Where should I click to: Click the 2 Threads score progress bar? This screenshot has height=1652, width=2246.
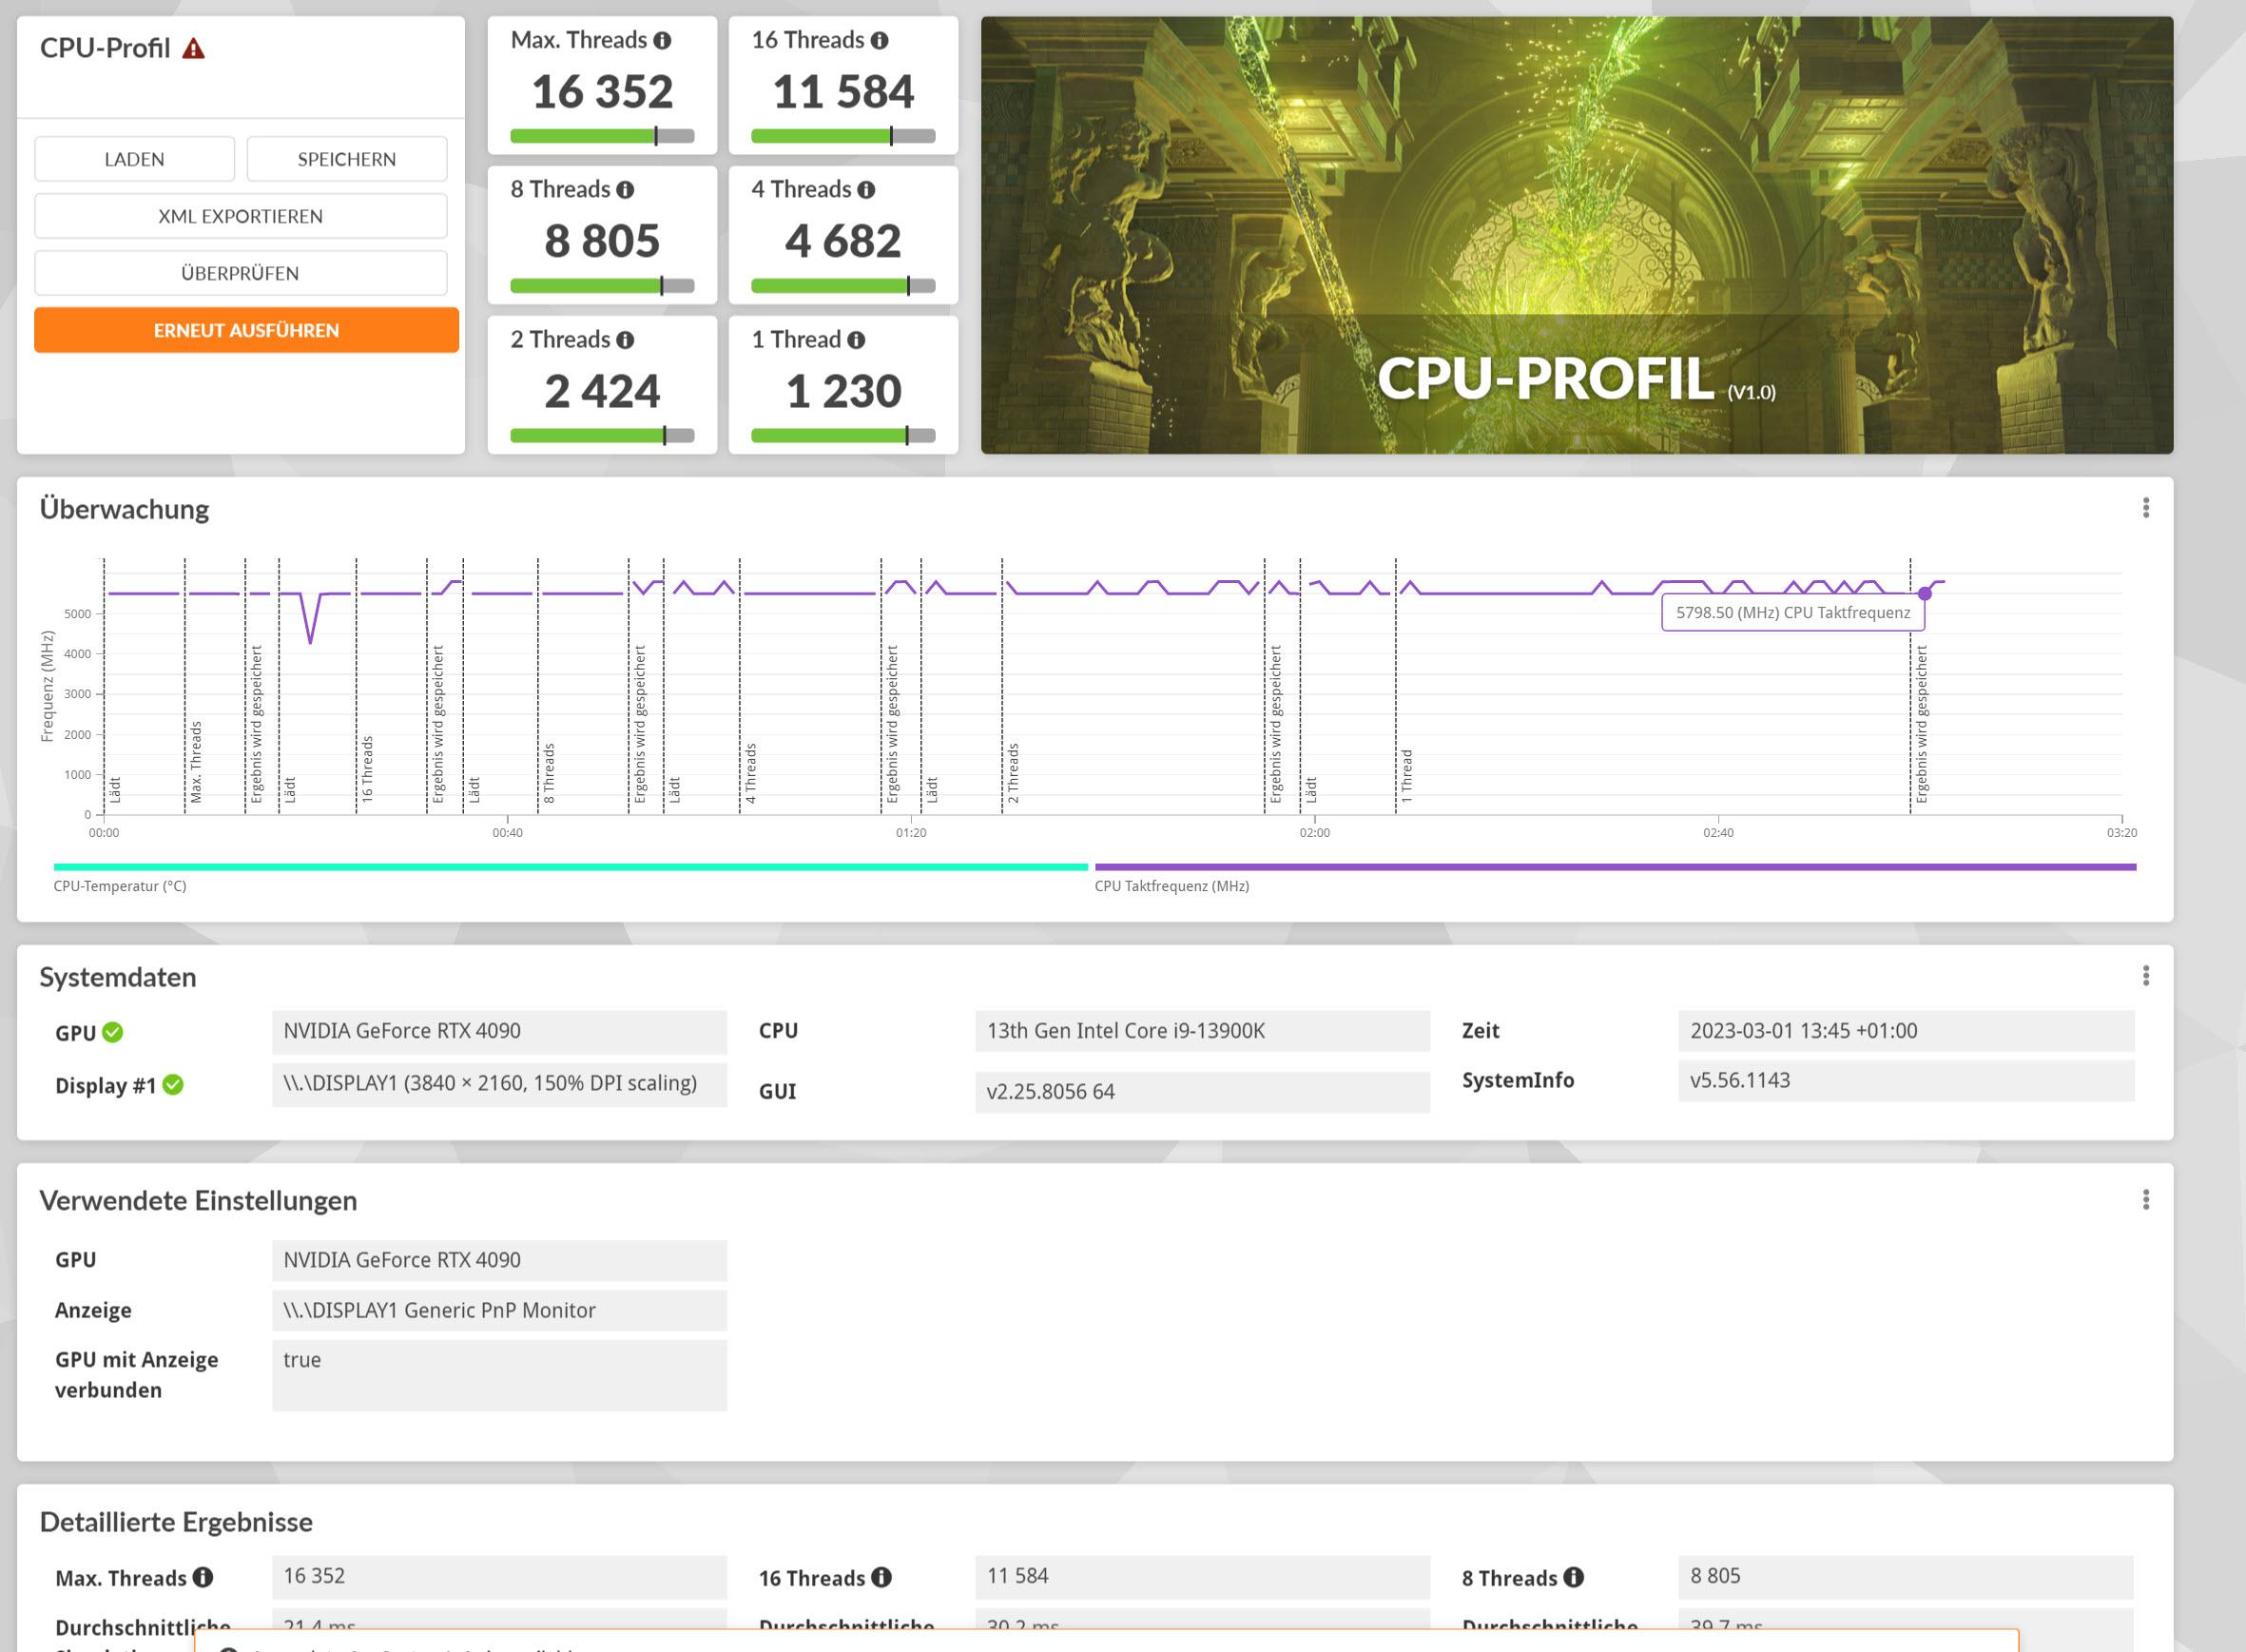pos(602,436)
